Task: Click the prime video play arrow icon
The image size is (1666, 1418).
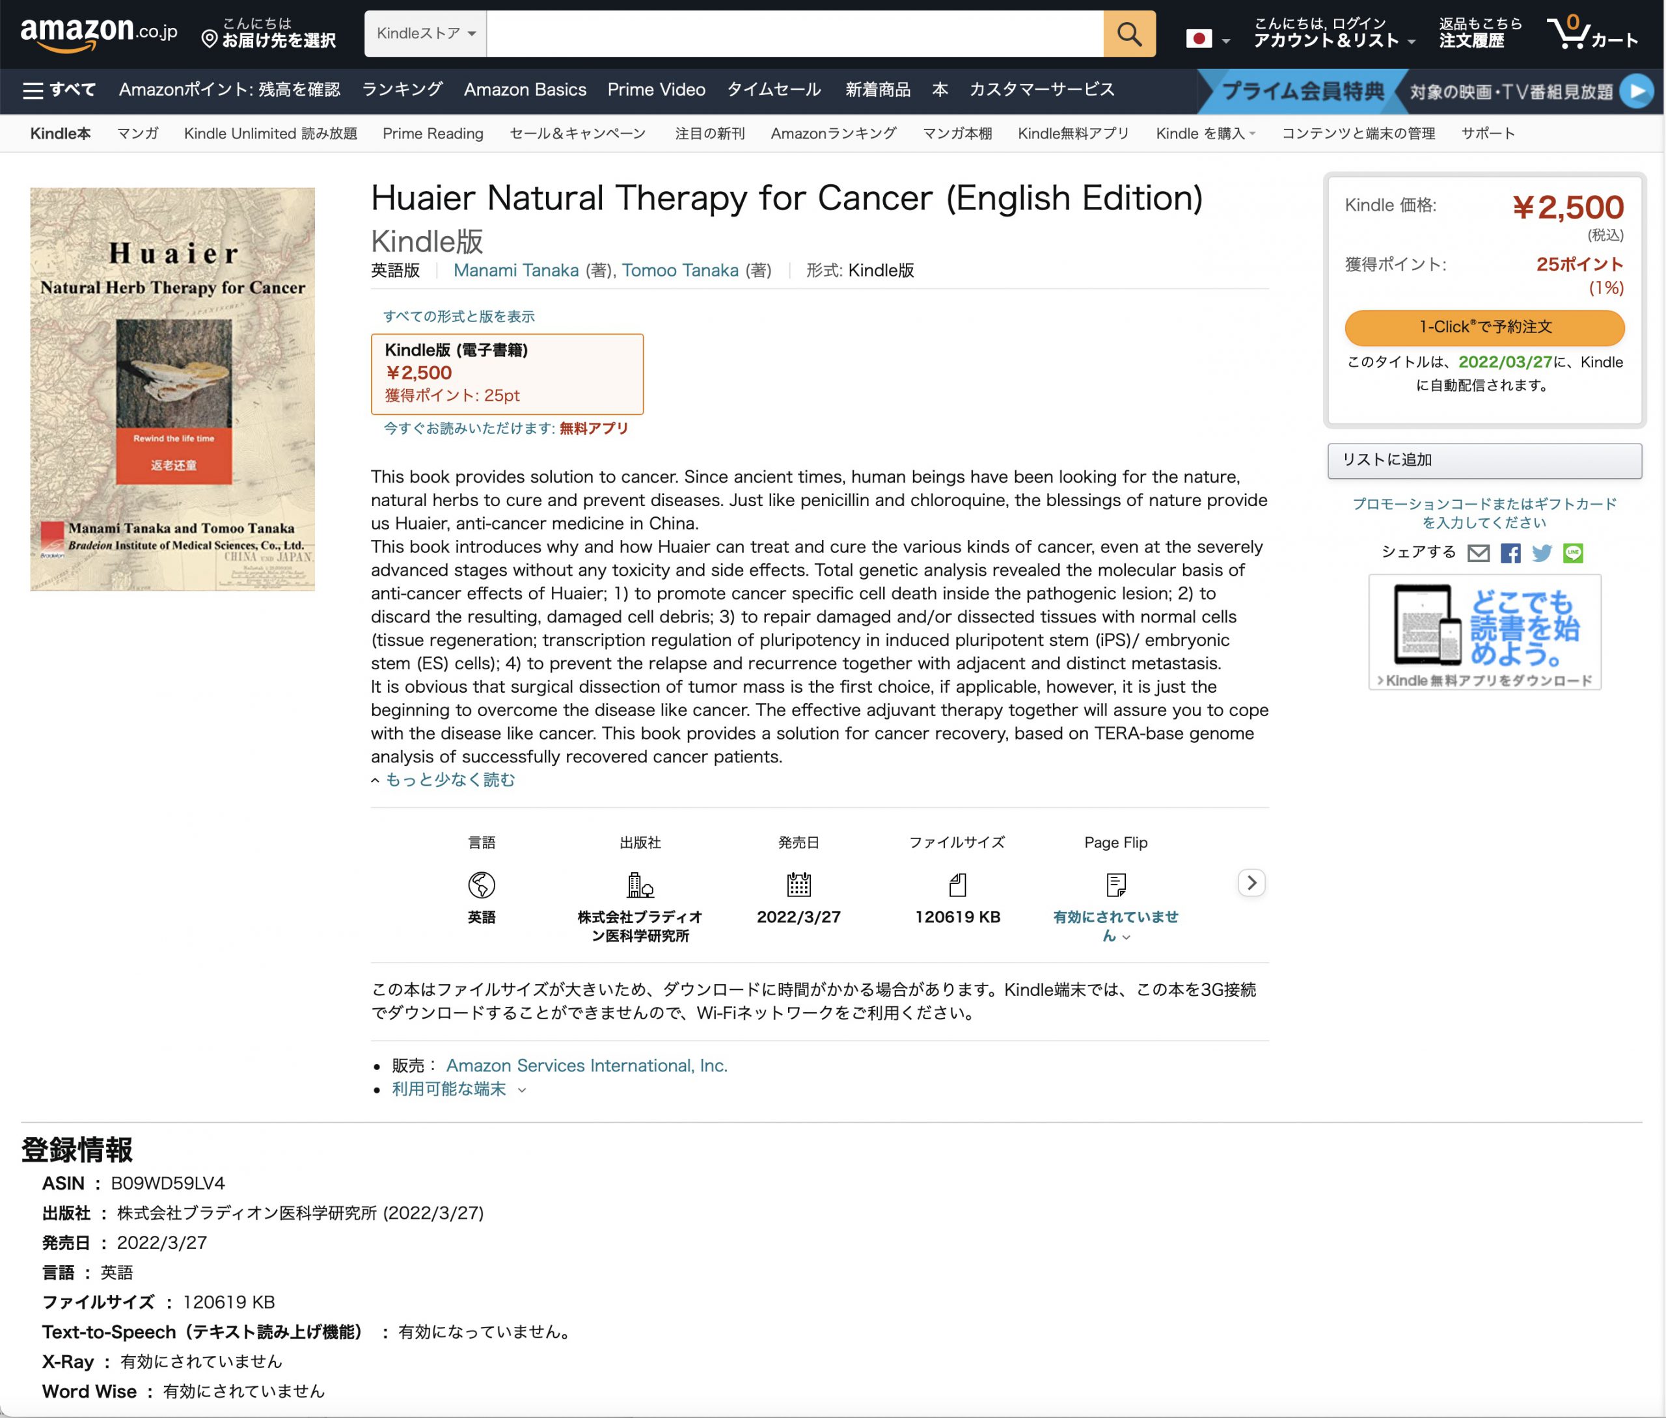Action: pyautogui.click(x=1636, y=91)
